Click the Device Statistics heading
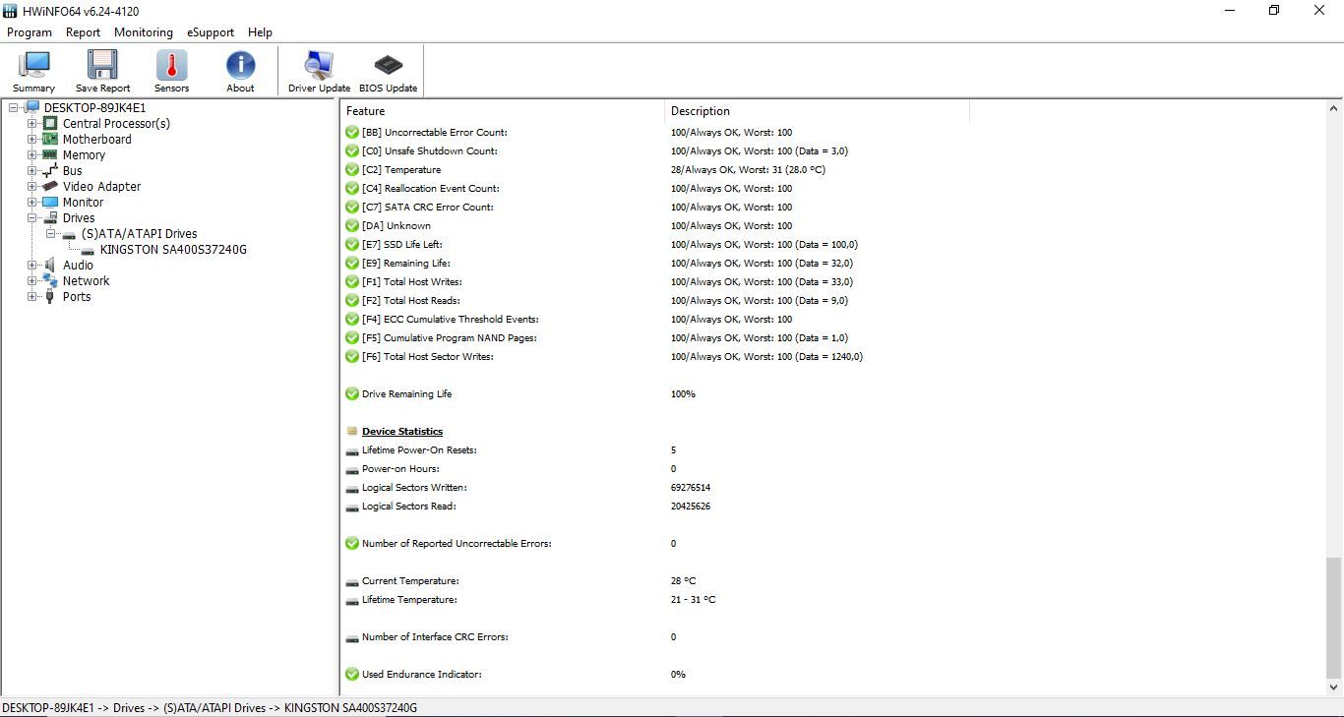Viewport: 1344px width, 717px height. 402,431
